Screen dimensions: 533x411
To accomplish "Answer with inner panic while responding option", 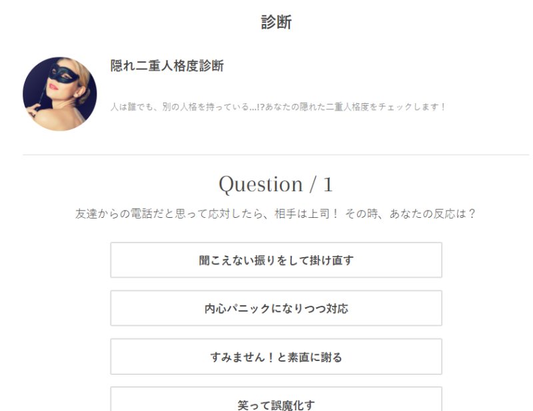I will (276, 308).
